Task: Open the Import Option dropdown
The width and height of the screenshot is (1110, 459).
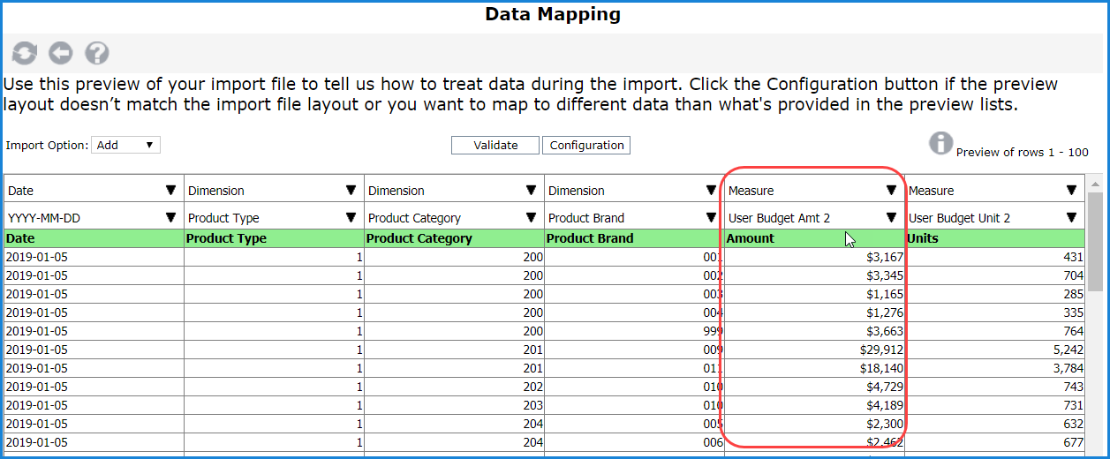Action: (x=125, y=145)
